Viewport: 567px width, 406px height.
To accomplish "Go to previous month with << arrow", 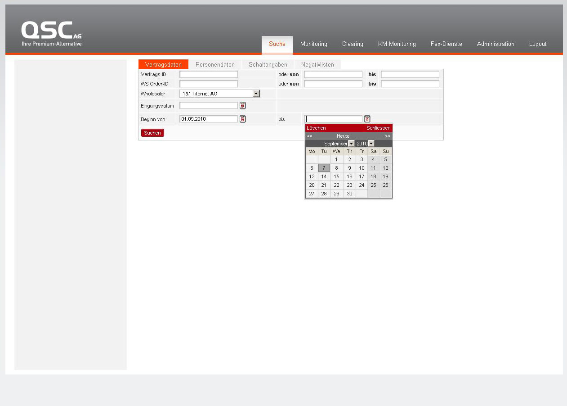I will coord(309,136).
